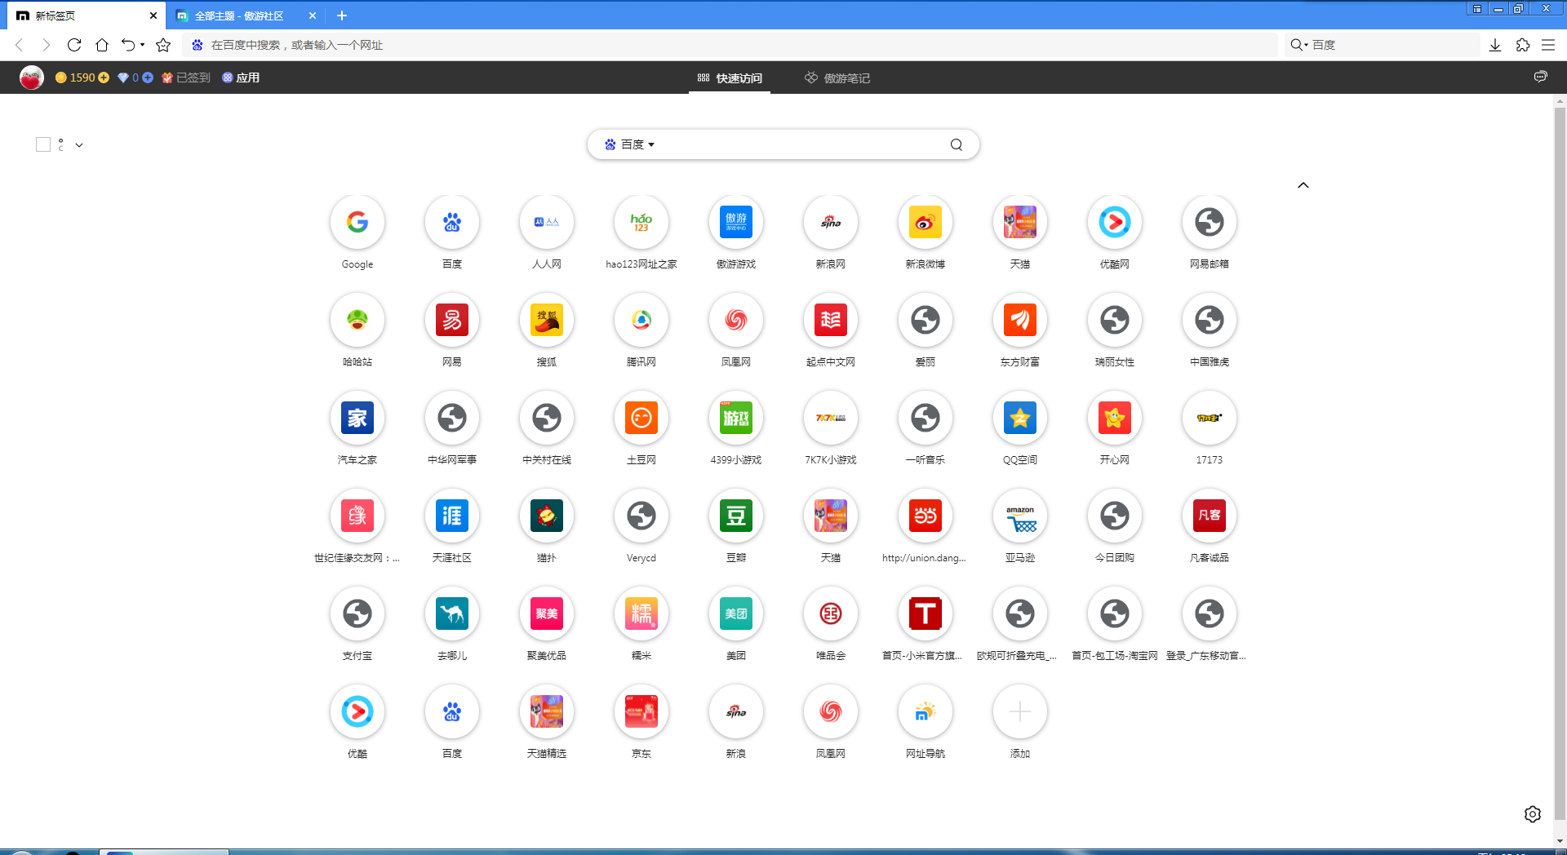
Task: Switch to the 全部主题 - 傲游社区 browser tab
Action: coord(238,16)
